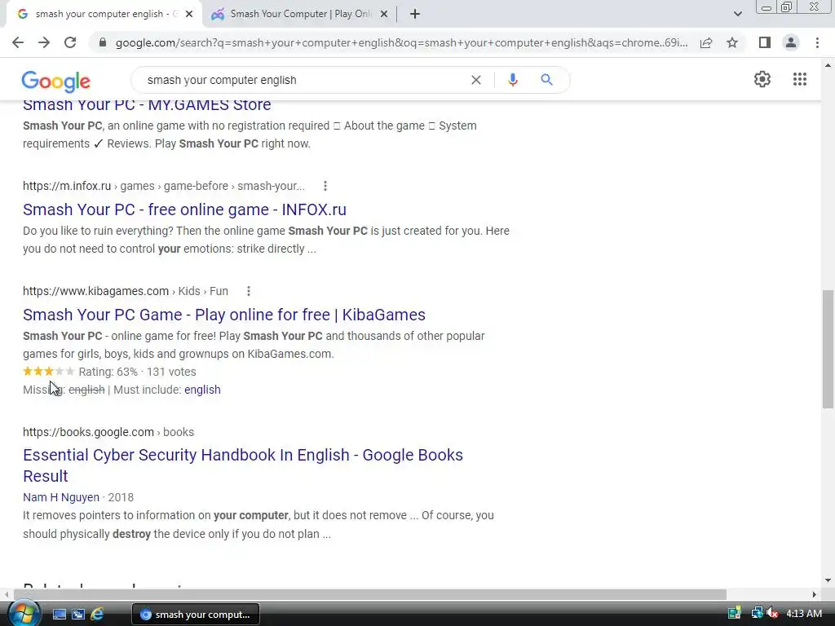Viewport: 835px width, 626px height.
Task: Open the Chrome profile avatar
Action: [791, 42]
